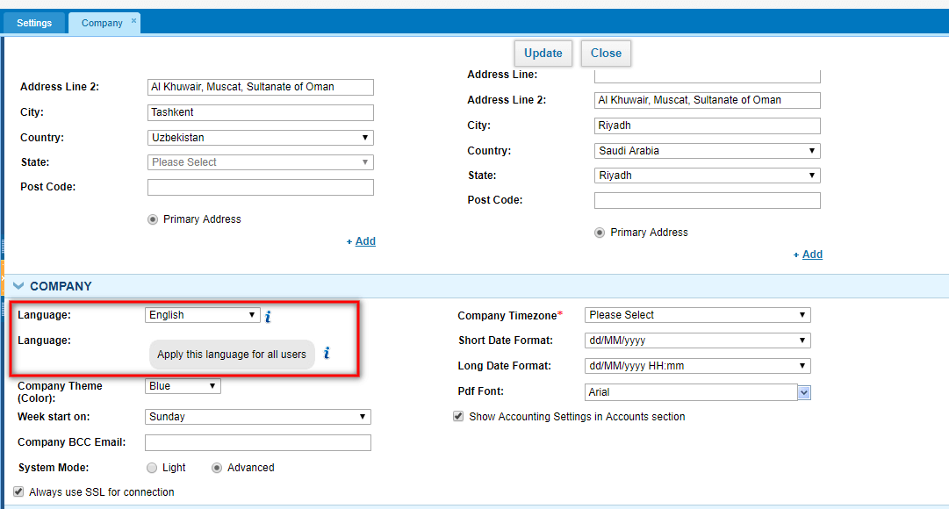Screen dimensions: 949x509
Task: Collapse the COMPANY section chevron
Action: (18, 286)
